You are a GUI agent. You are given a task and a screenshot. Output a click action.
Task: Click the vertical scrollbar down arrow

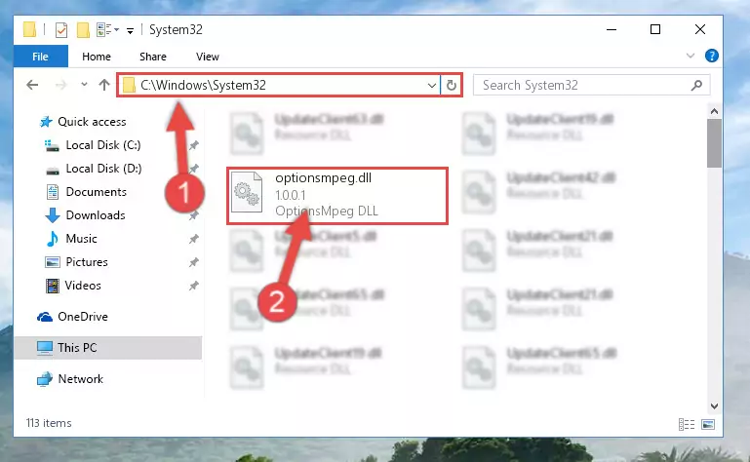714,406
